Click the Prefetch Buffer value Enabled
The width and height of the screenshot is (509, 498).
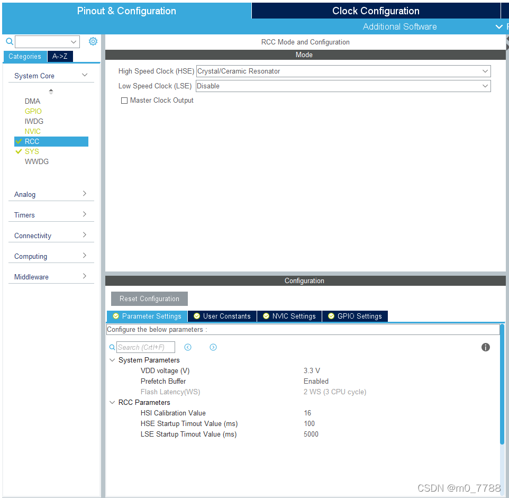316,381
